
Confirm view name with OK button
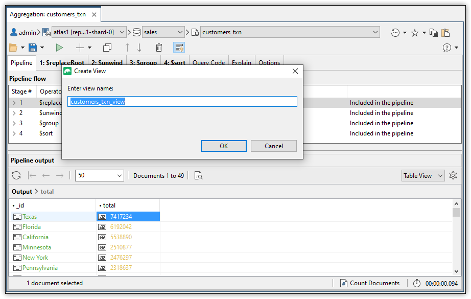(x=224, y=146)
